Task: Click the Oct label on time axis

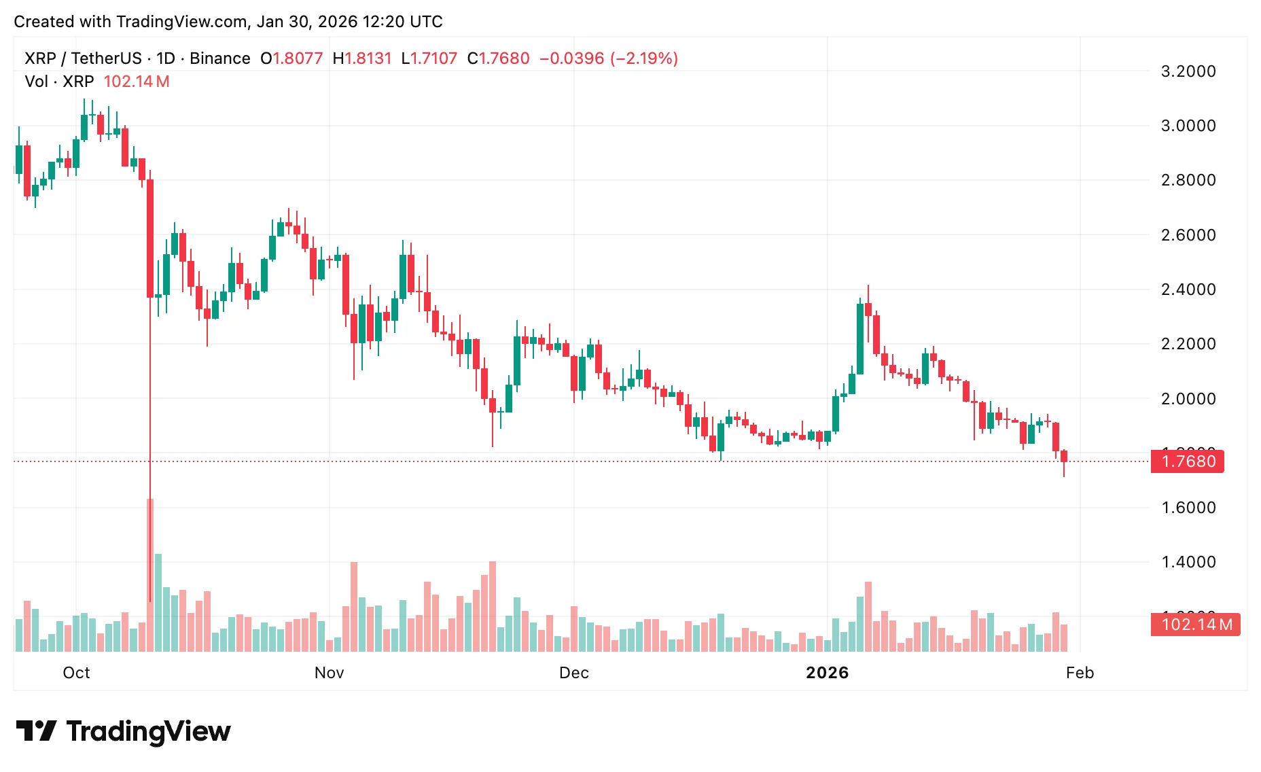Action: [x=76, y=673]
